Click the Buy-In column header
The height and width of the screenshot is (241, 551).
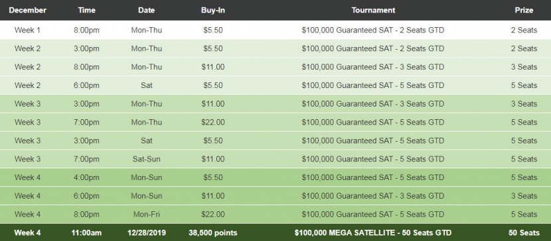coord(213,10)
